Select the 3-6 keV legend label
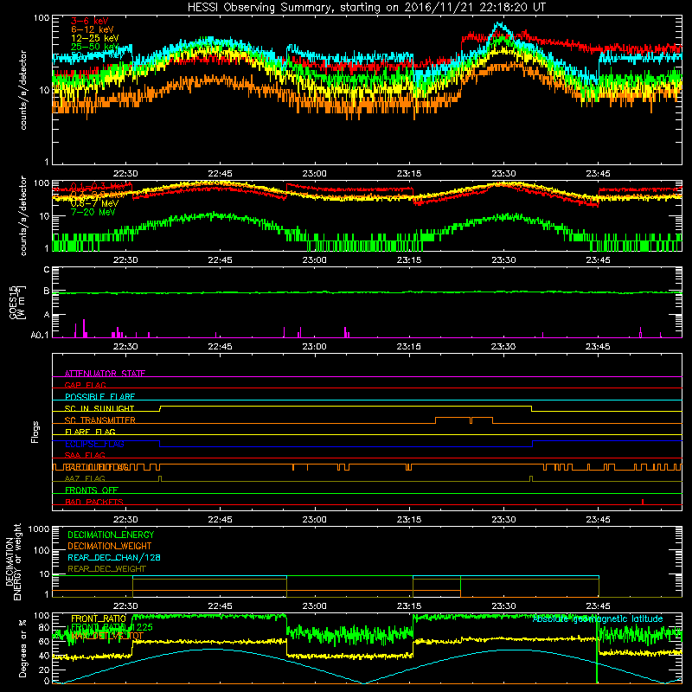Image resolution: width=692 pixels, height=692 pixels. tap(90, 21)
